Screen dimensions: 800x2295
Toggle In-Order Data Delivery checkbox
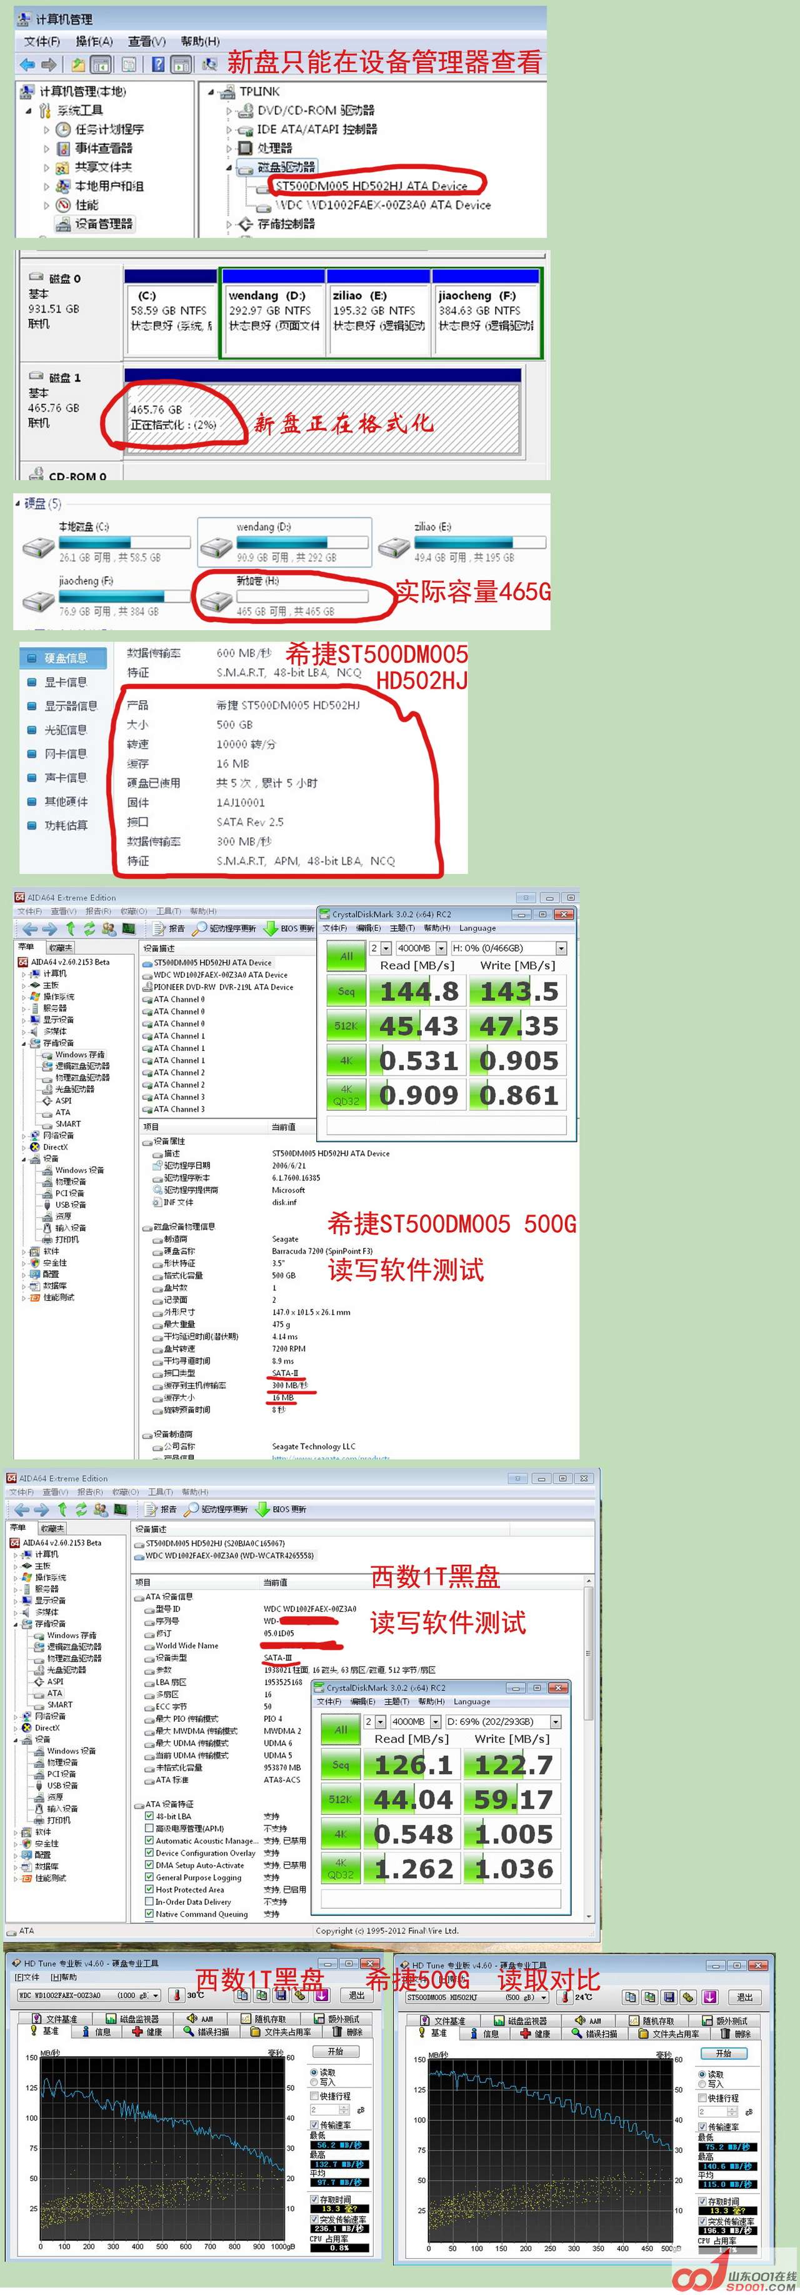[149, 1901]
